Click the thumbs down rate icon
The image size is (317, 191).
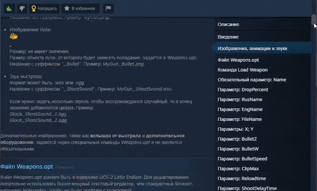click(x=22, y=8)
